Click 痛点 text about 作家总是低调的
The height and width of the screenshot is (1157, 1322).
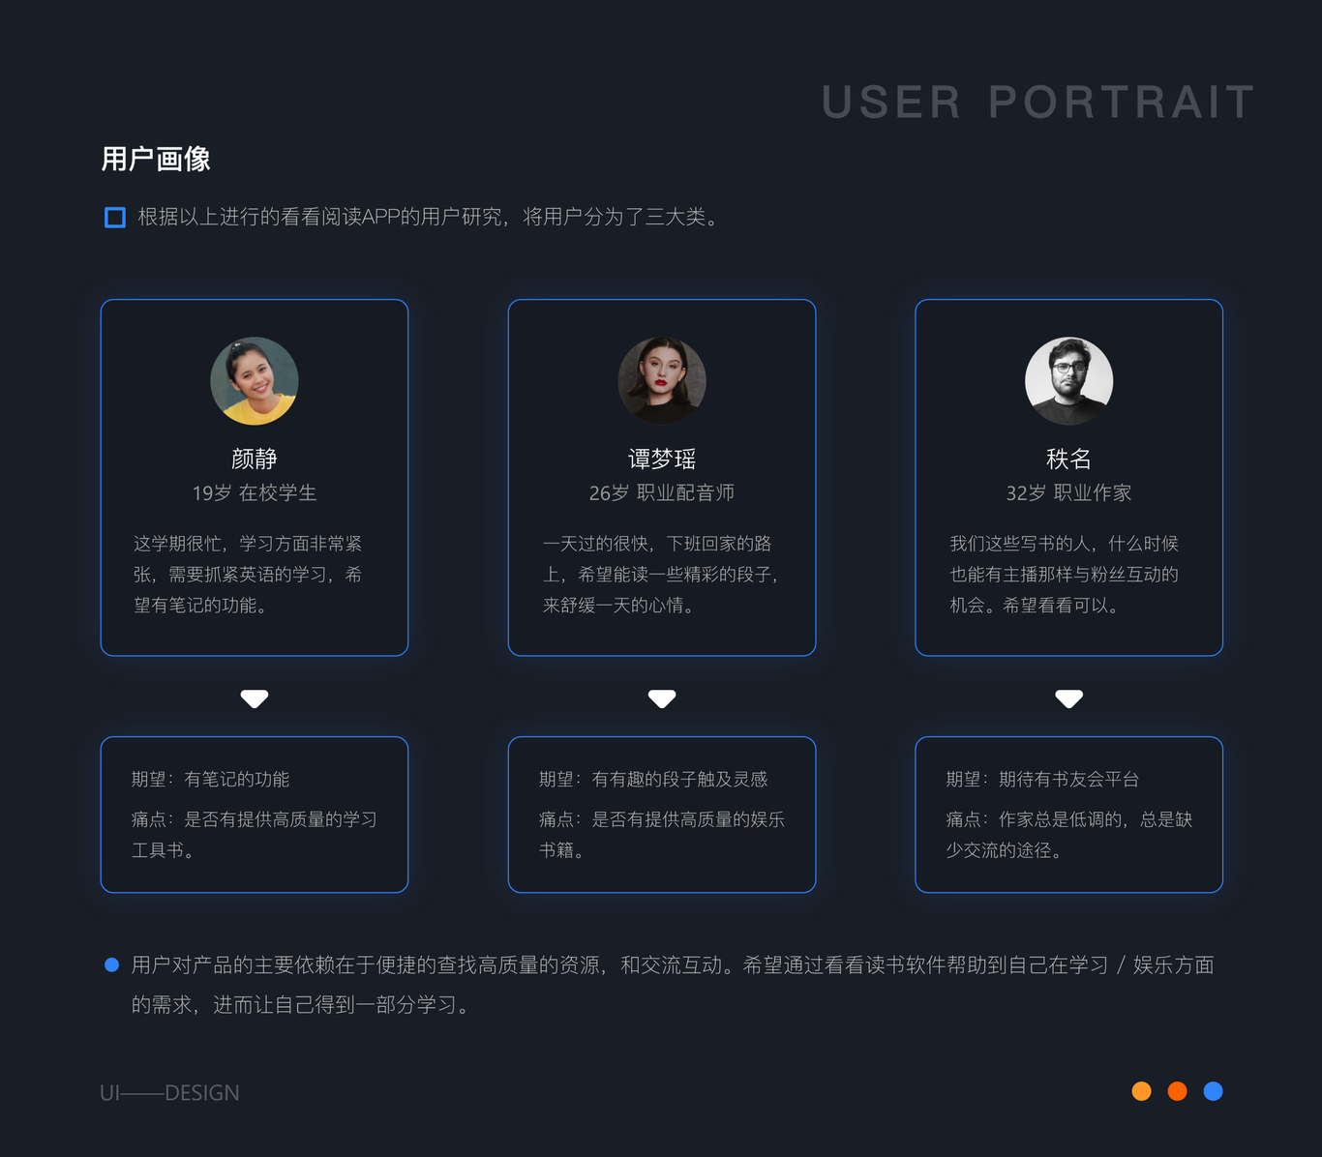point(1069,835)
